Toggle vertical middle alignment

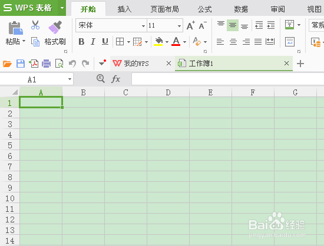point(233,25)
